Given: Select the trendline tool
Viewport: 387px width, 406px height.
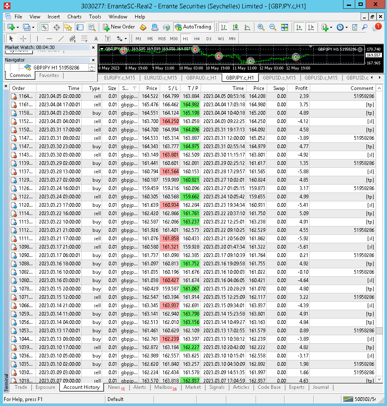Looking at the screenshot, I should [61, 39].
